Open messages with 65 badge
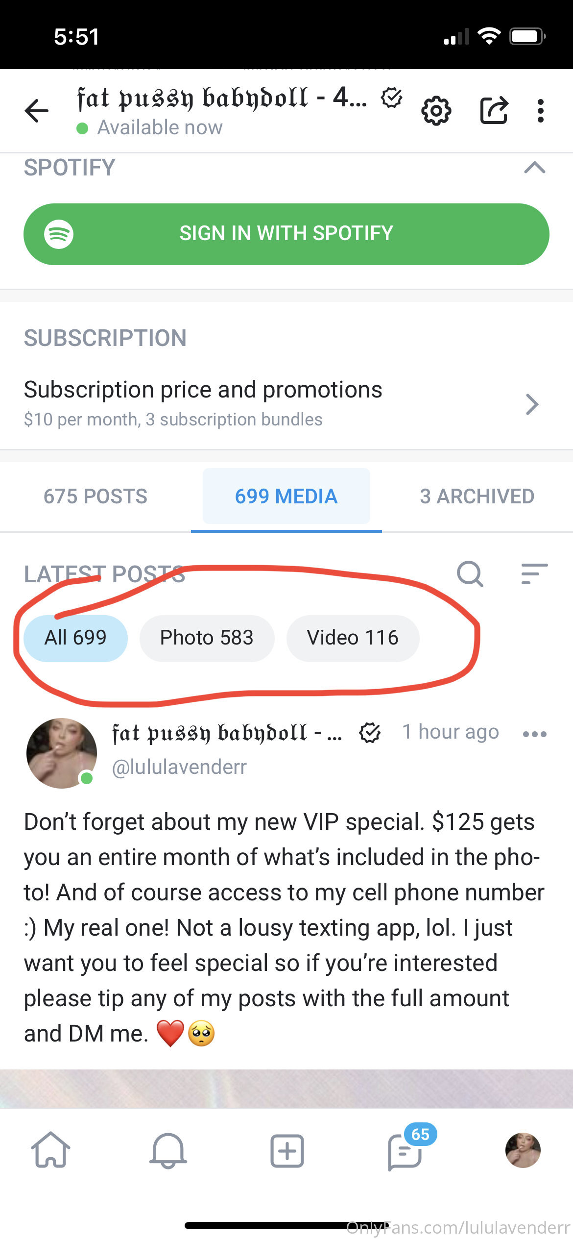573x1241 pixels. (x=406, y=1152)
